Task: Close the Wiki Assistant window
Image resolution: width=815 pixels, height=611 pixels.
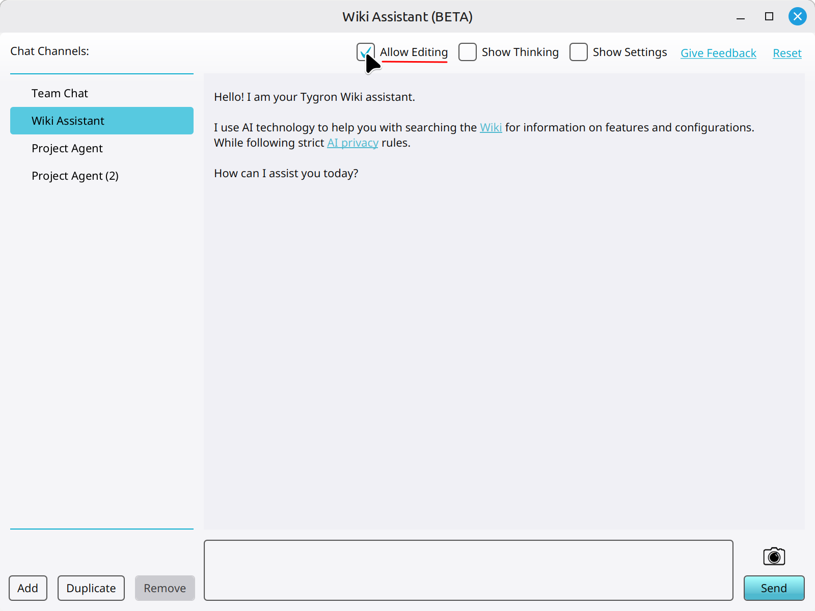Action: (798, 16)
